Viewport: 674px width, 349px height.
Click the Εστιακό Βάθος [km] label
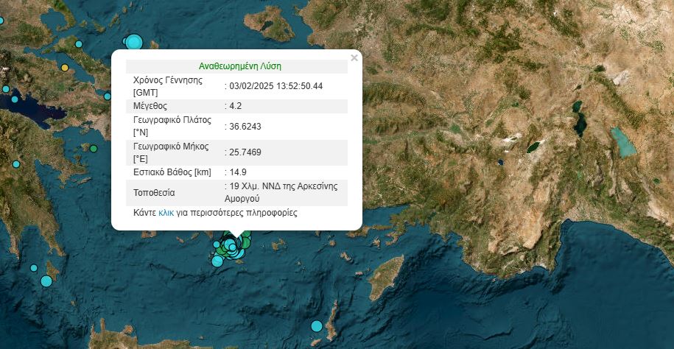tap(172, 172)
